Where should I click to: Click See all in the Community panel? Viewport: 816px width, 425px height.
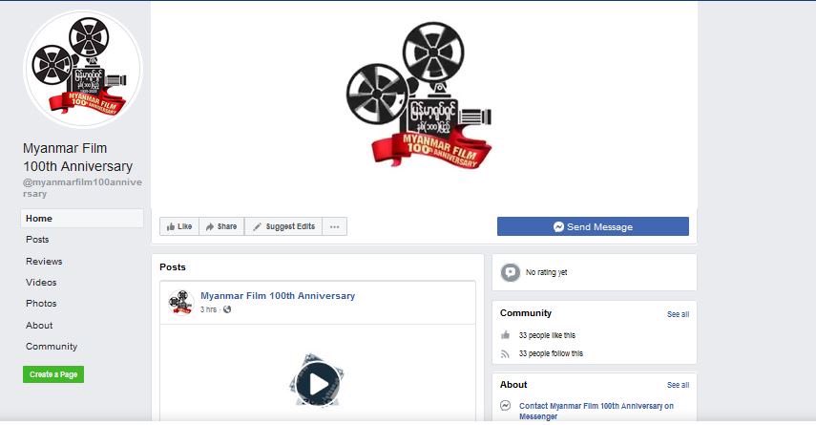(x=678, y=314)
